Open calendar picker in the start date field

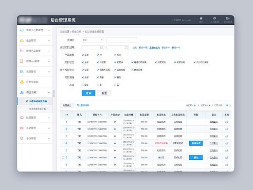102,48
